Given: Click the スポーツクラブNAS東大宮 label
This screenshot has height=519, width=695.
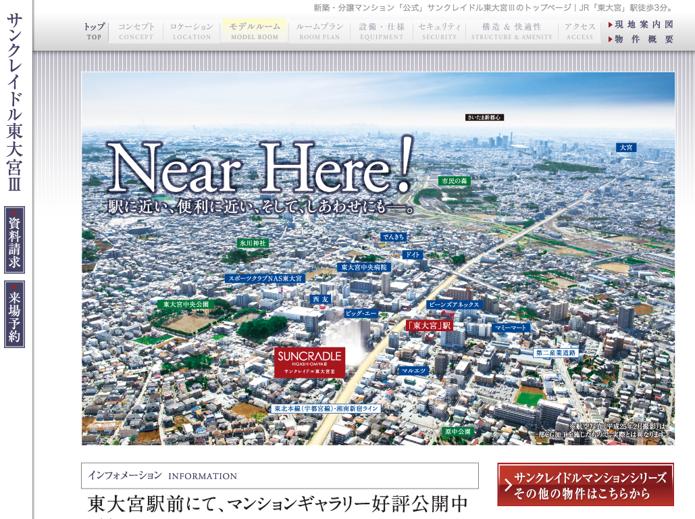Looking at the screenshot, I should point(265,278).
